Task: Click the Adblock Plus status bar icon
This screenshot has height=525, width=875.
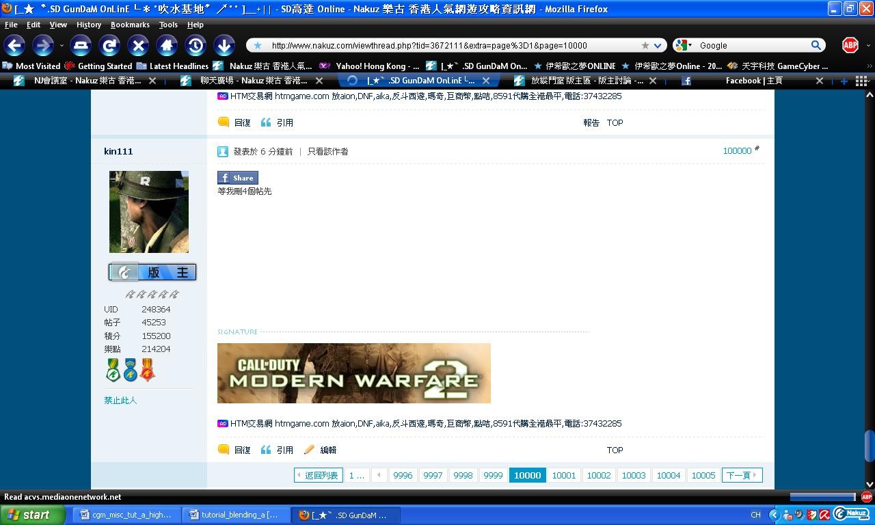Action: pos(867,497)
